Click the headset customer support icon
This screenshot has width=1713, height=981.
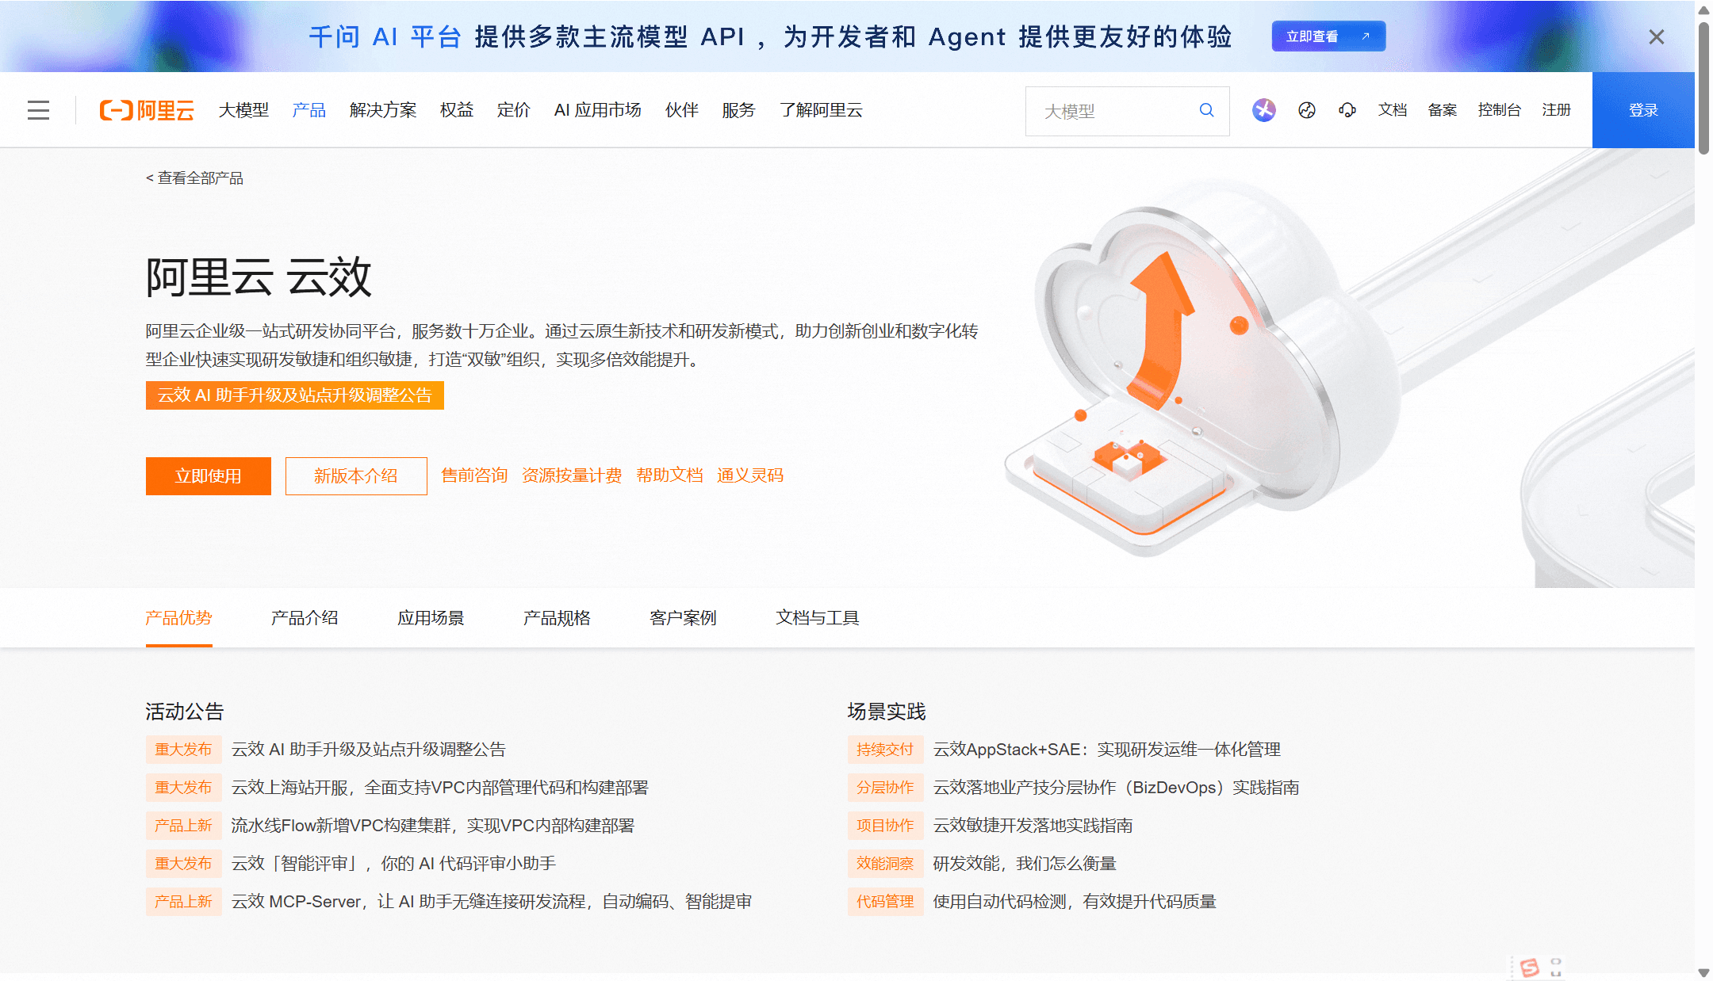click(x=1347, y=110)
